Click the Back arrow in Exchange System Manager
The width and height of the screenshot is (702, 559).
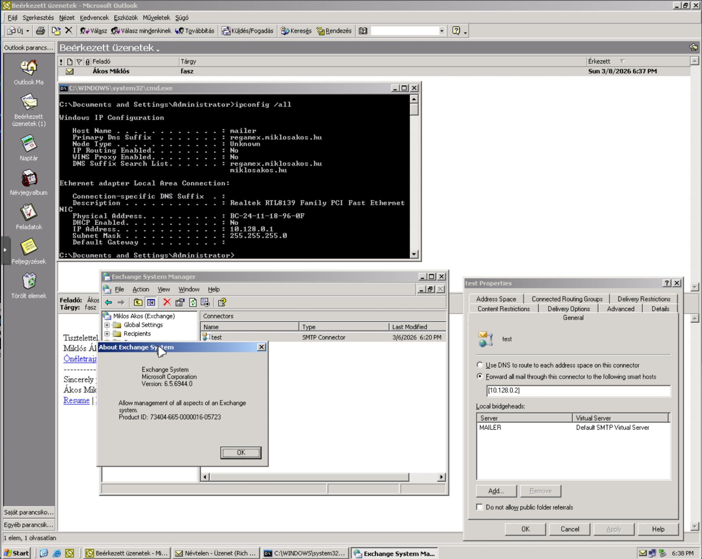click(x=109, y=302)
